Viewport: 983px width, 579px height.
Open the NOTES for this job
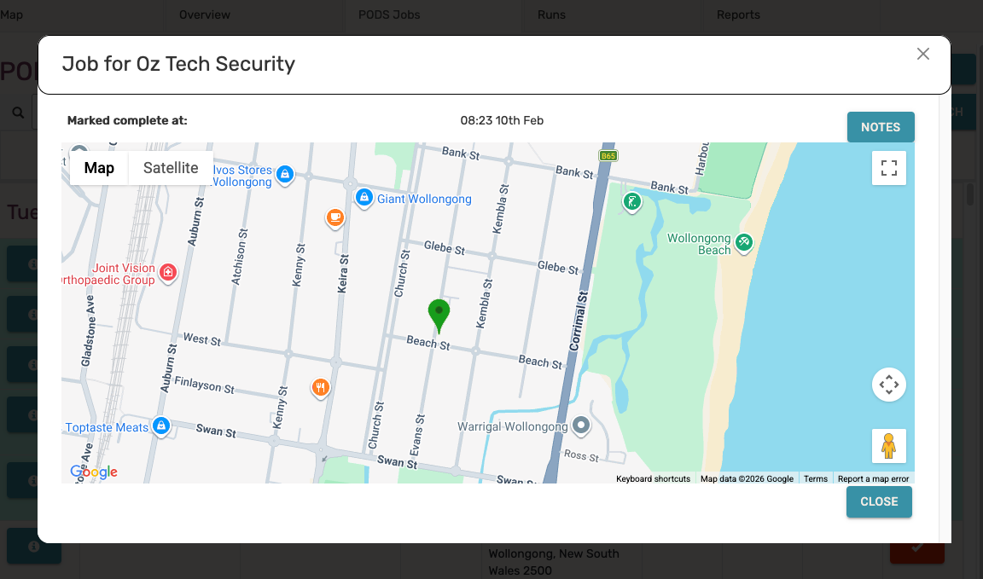click(x=880, y=127)
